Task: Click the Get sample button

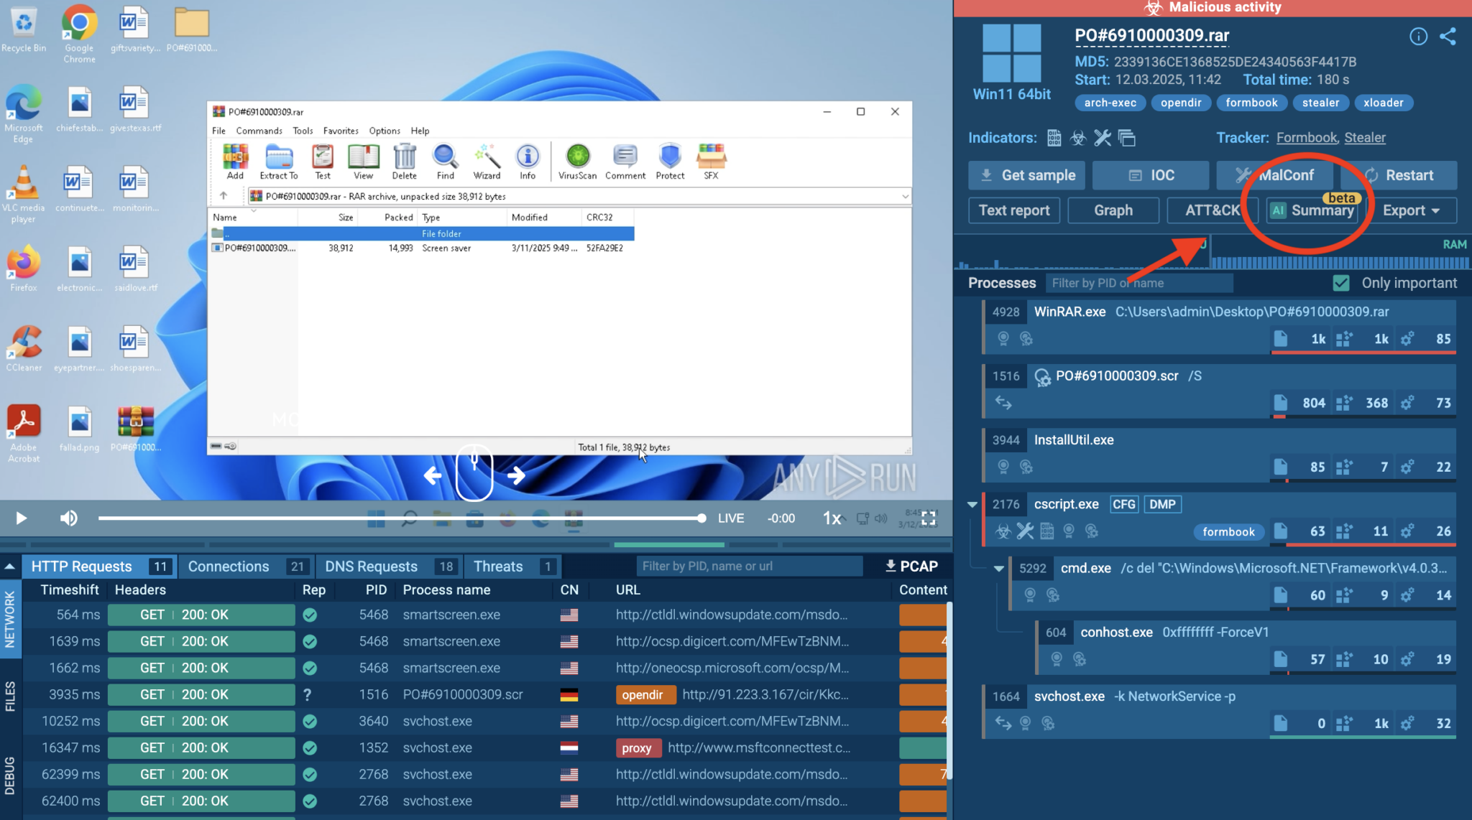Action: (1026, 175)
